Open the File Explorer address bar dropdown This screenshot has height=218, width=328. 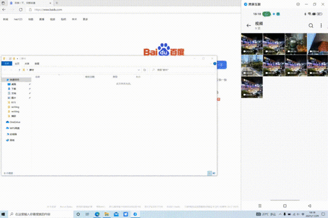coord(139,70)
